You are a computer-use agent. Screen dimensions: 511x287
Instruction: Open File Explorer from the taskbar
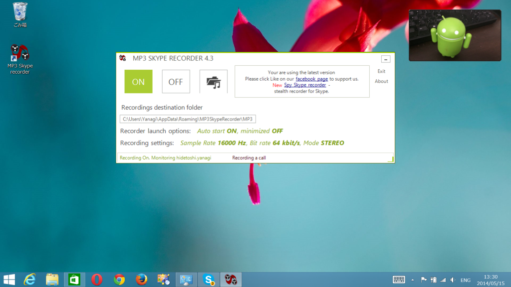(52, 280)
